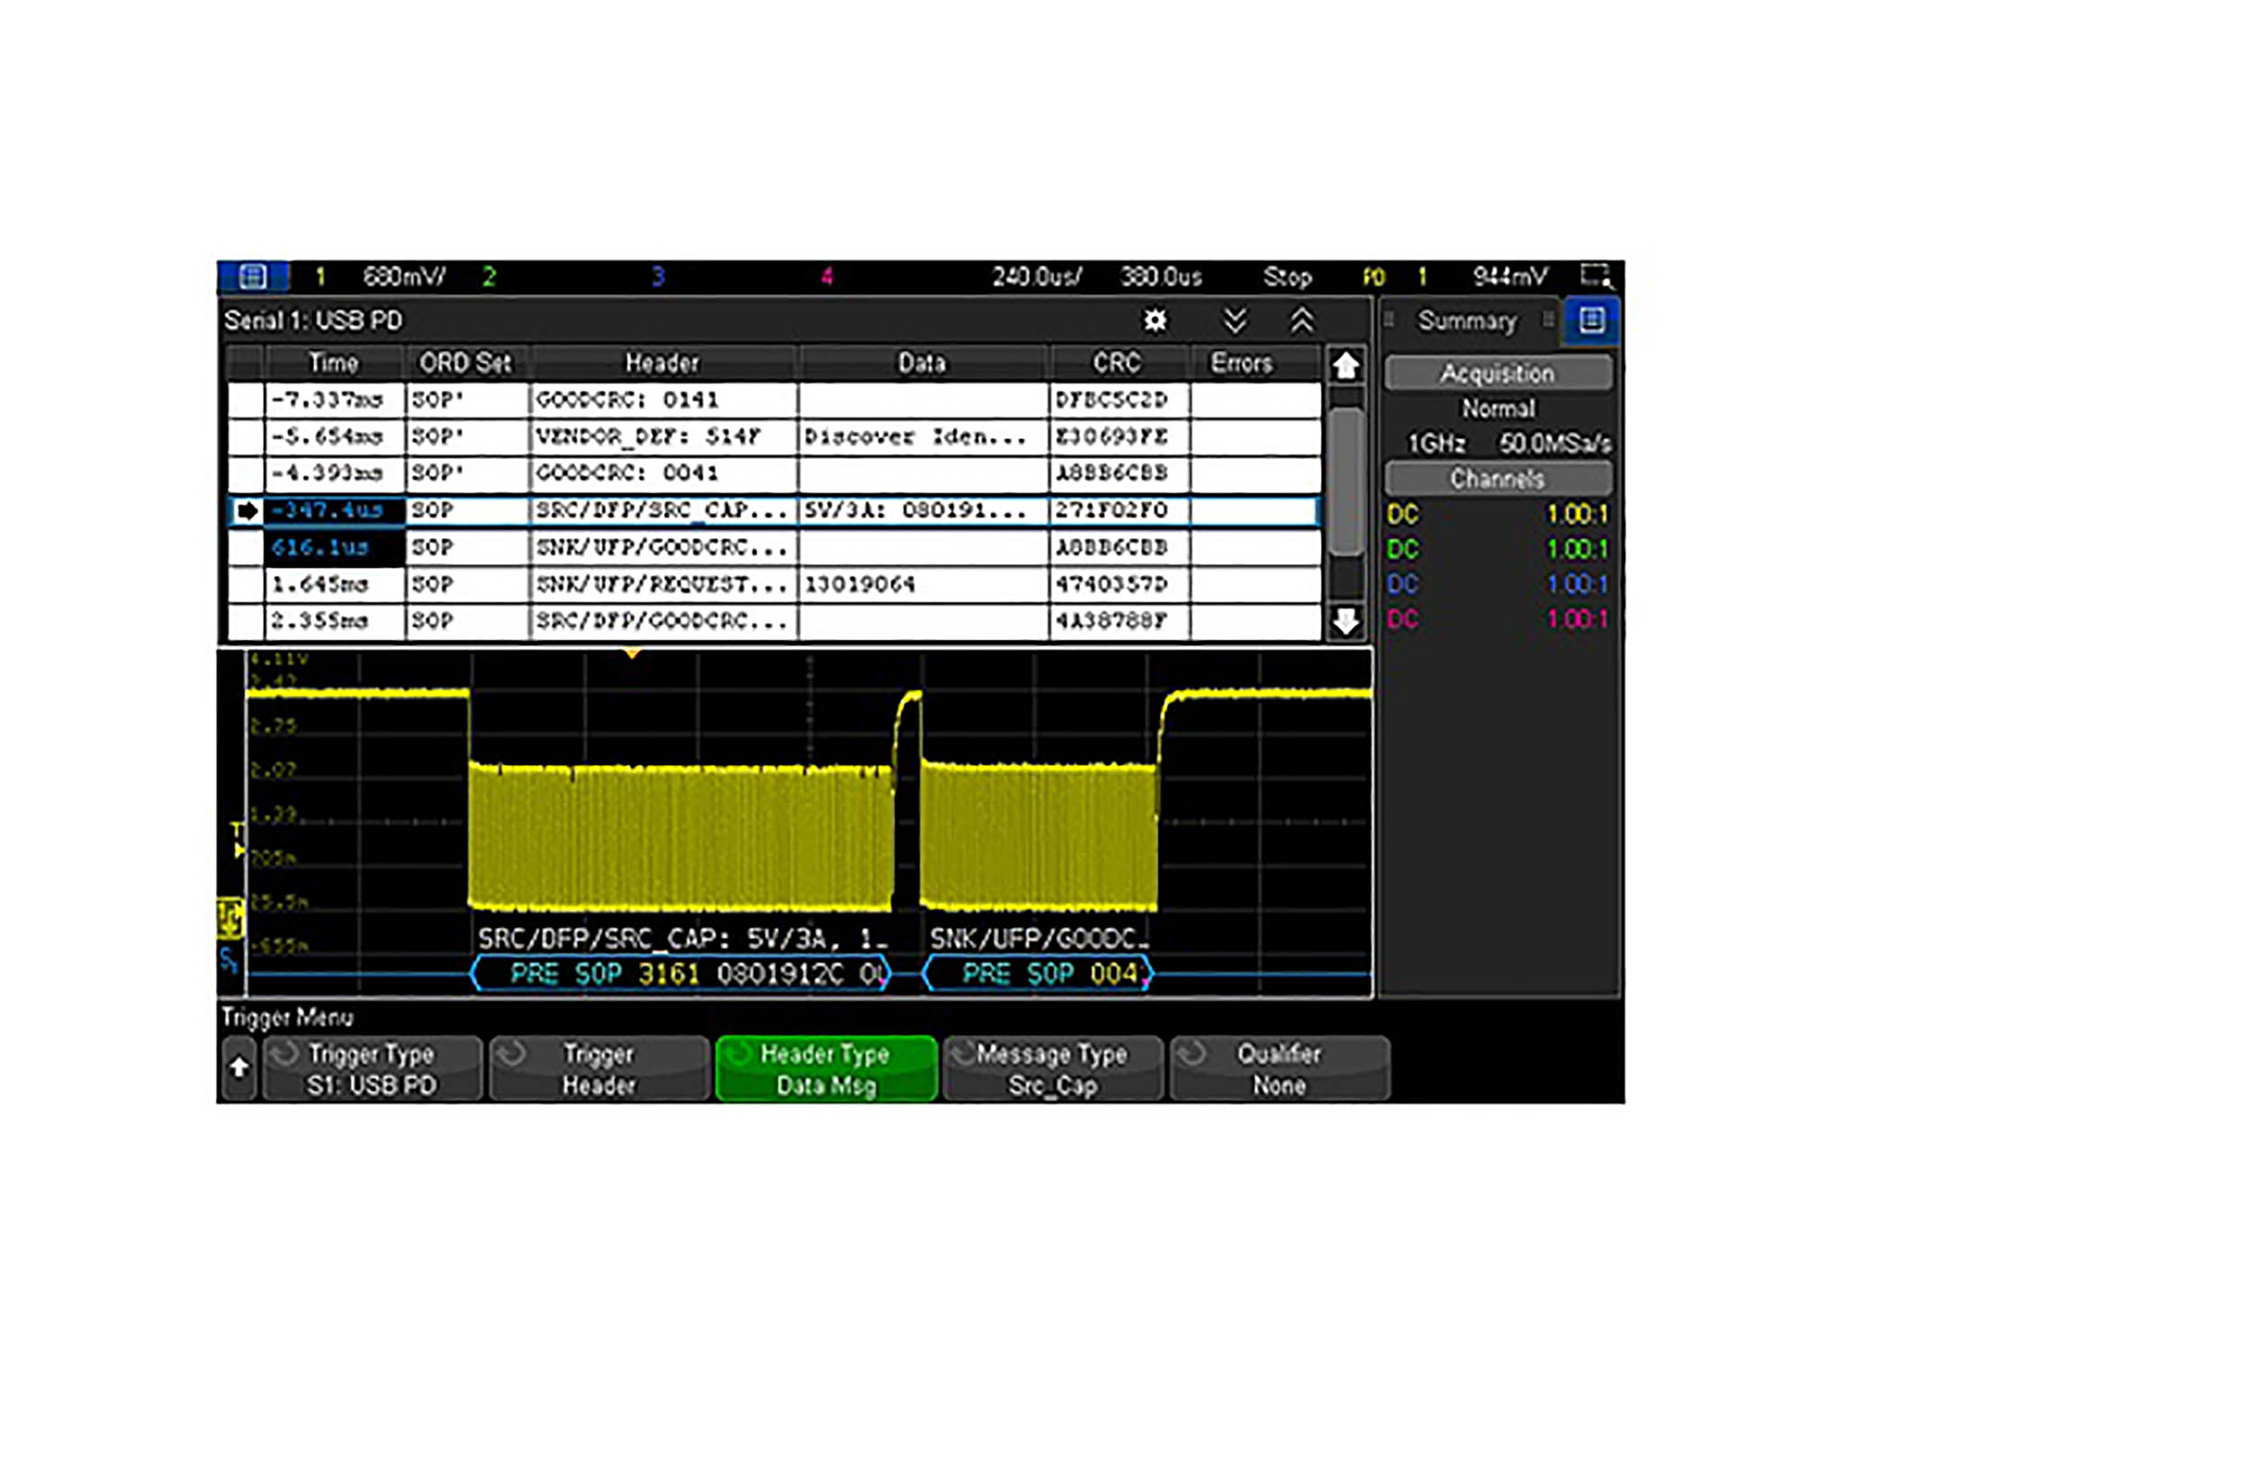The height and width of the screenshot is (1484, 2250).
Task: Toggle channel 4 pink indicator
Action: [x=826, y=276]
